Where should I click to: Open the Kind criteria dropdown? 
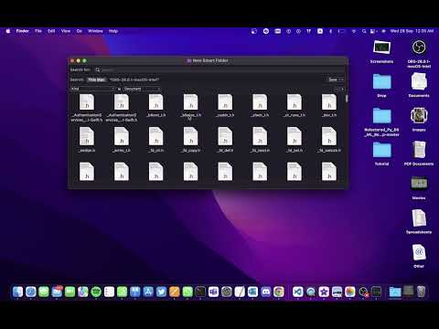[x=92, y=89]
